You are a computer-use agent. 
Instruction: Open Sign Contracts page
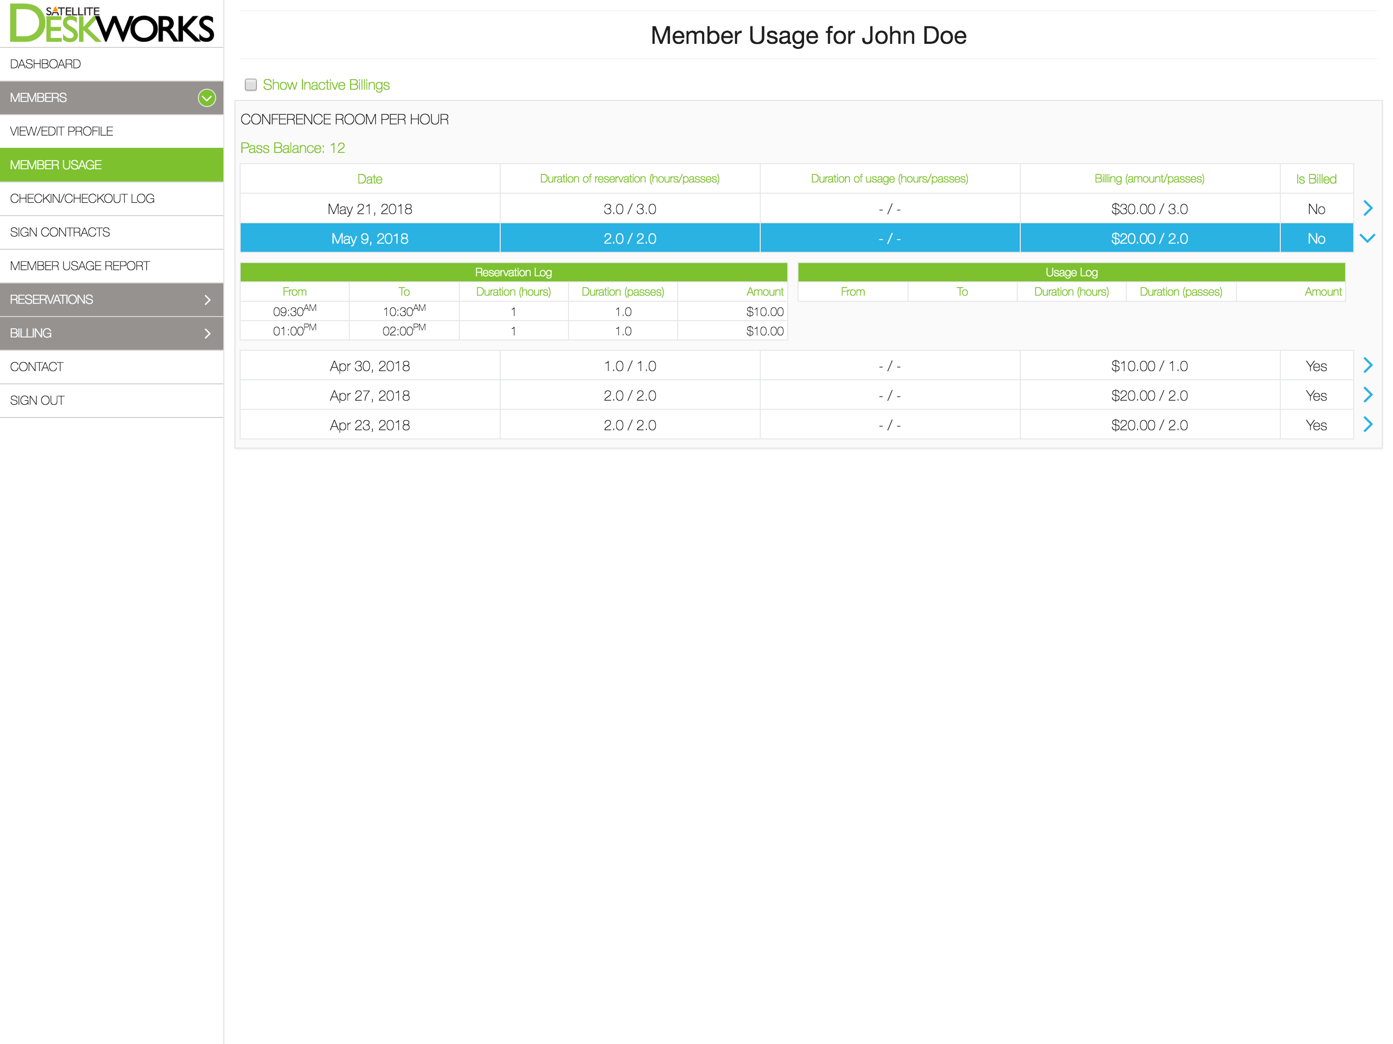click(x=112, y=232)
